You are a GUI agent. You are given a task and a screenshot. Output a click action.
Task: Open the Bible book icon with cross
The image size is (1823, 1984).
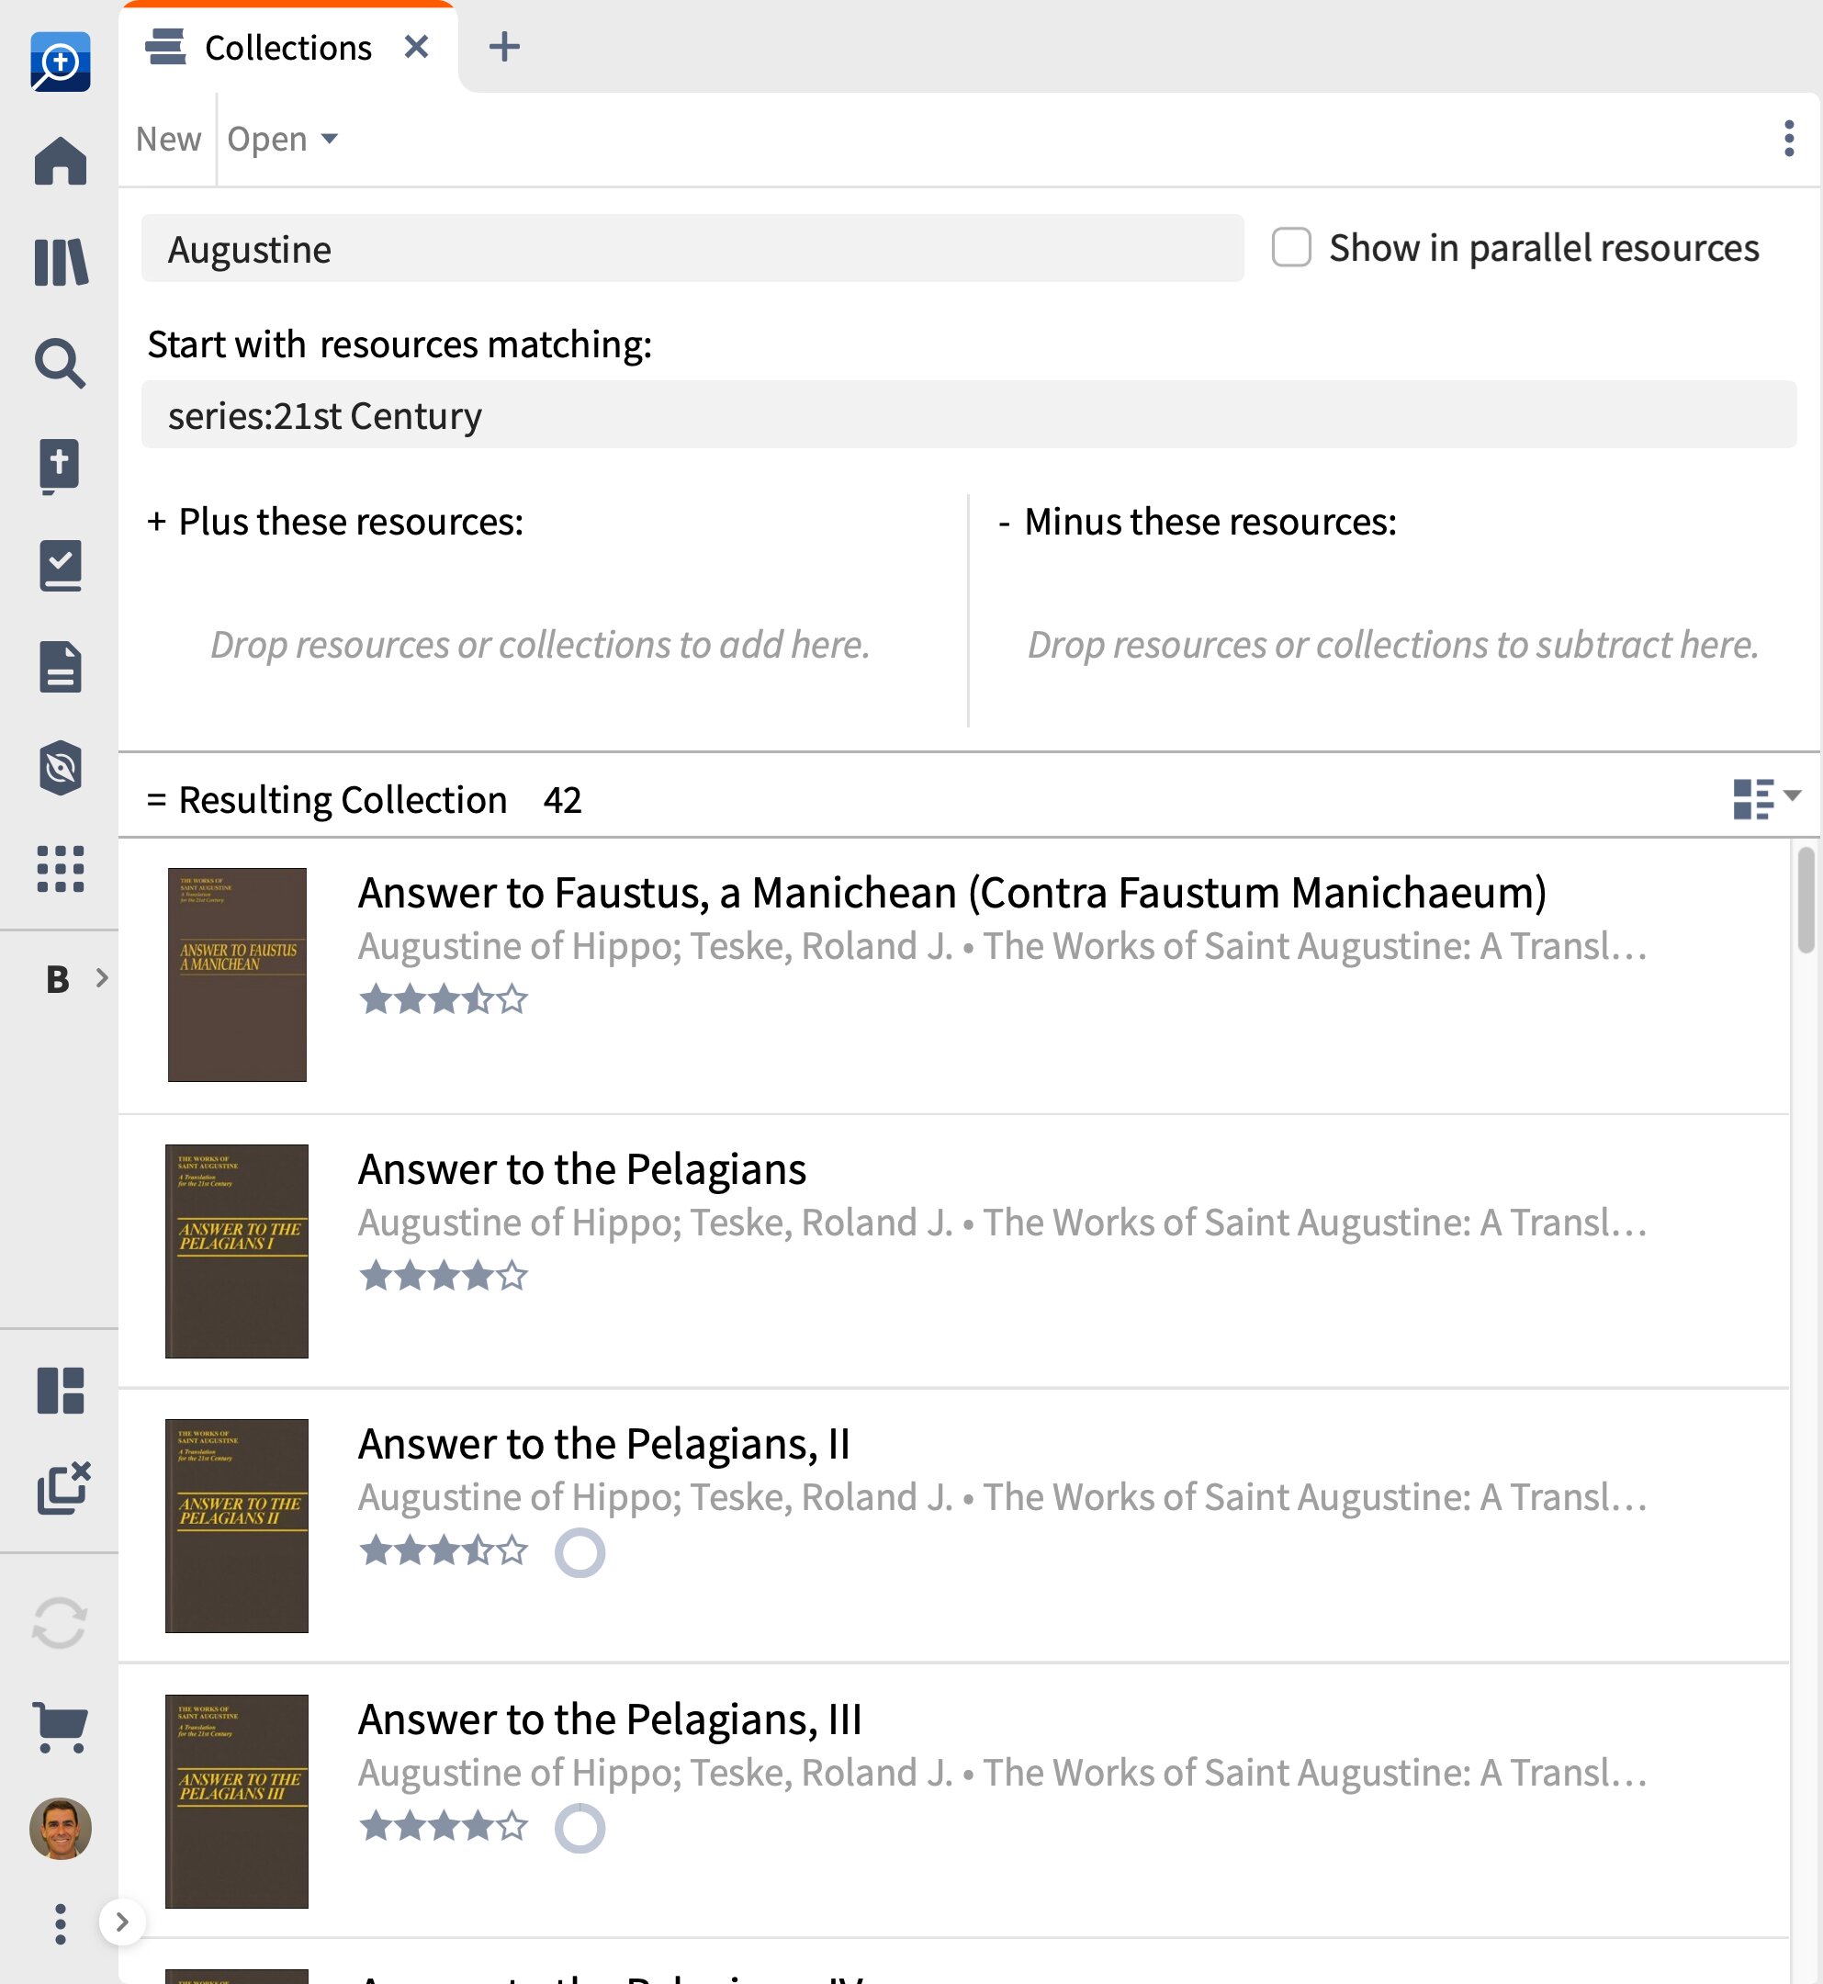coord(61,466)
